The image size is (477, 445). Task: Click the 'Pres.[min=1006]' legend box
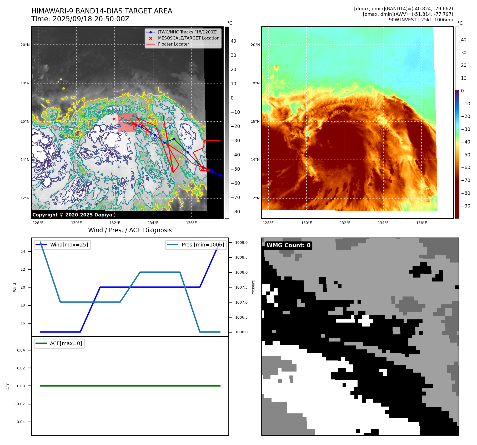[x=196, y=245]
